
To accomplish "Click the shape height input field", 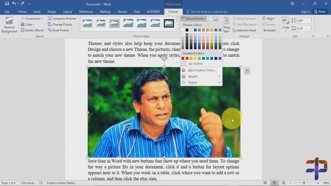I will [303, 21].
